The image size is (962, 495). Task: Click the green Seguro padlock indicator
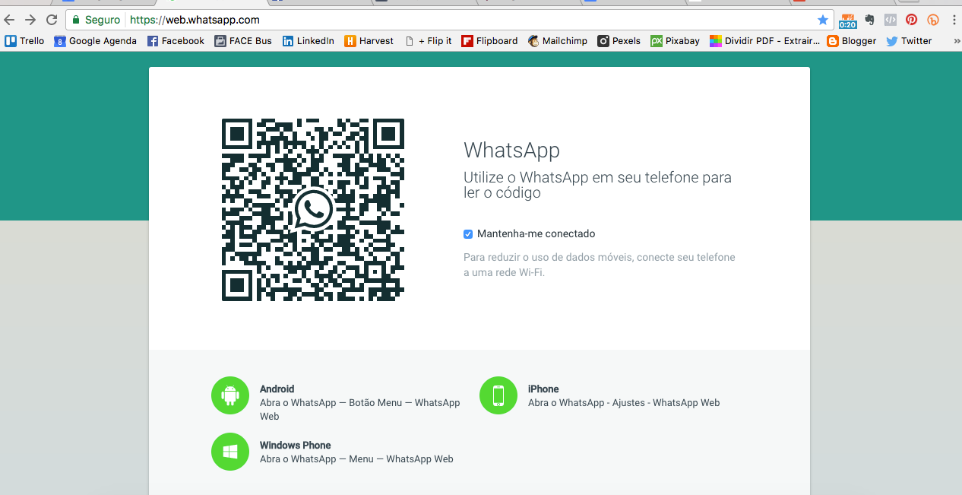(96, 20)
